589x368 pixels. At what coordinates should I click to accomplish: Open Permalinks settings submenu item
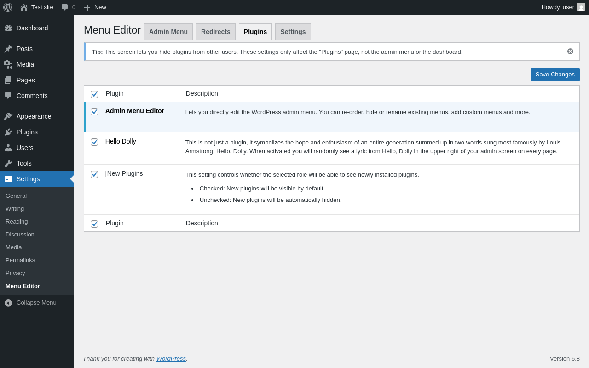20,260
